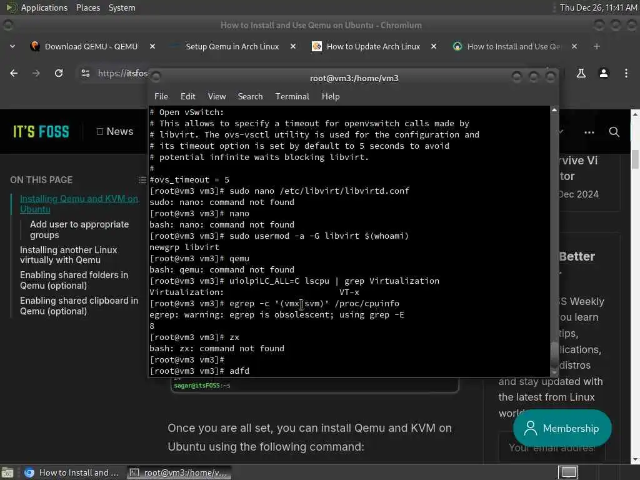Go to Installing another Linux virtually with Qemu

coord(69,255)
